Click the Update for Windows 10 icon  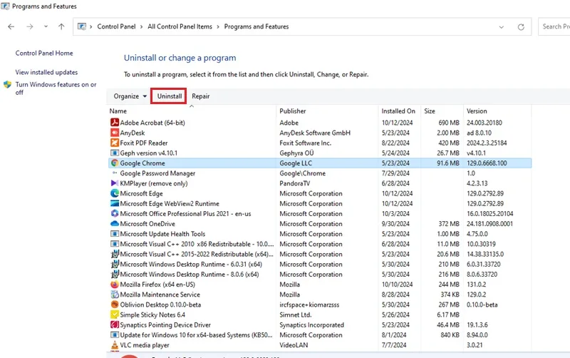[115, 335]
